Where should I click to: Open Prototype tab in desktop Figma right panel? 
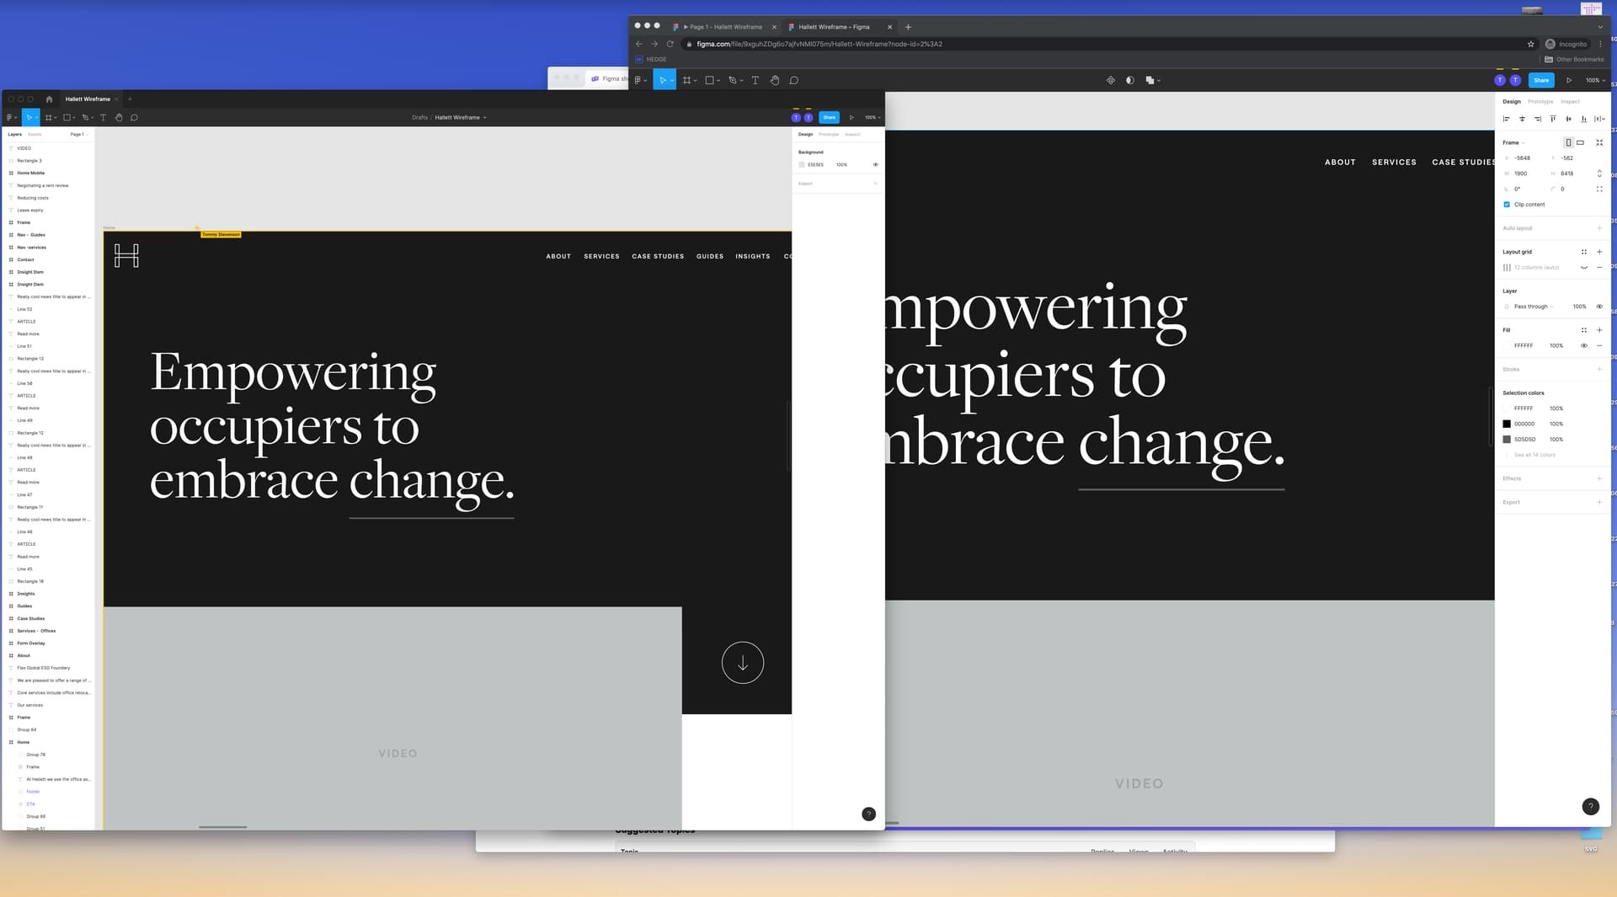pos(829,135)
